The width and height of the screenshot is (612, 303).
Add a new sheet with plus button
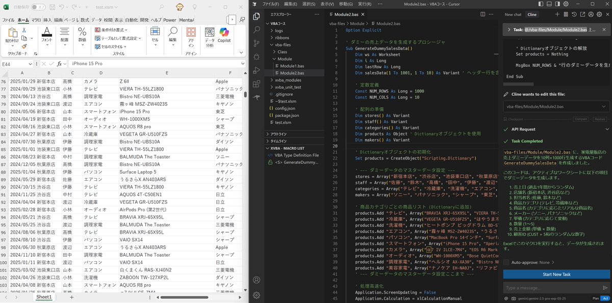pos(71,297)
